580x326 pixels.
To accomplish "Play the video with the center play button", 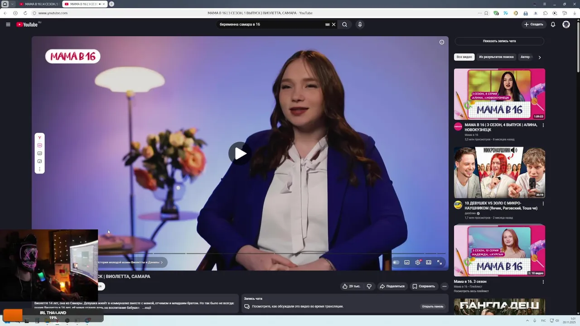I will (x=240, y=154).
